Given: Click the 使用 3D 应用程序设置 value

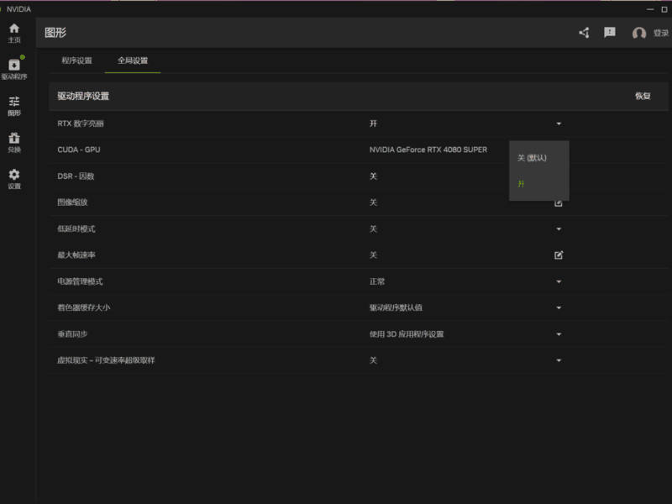Looking at the screenshot, I should click(x=407, y=334).
